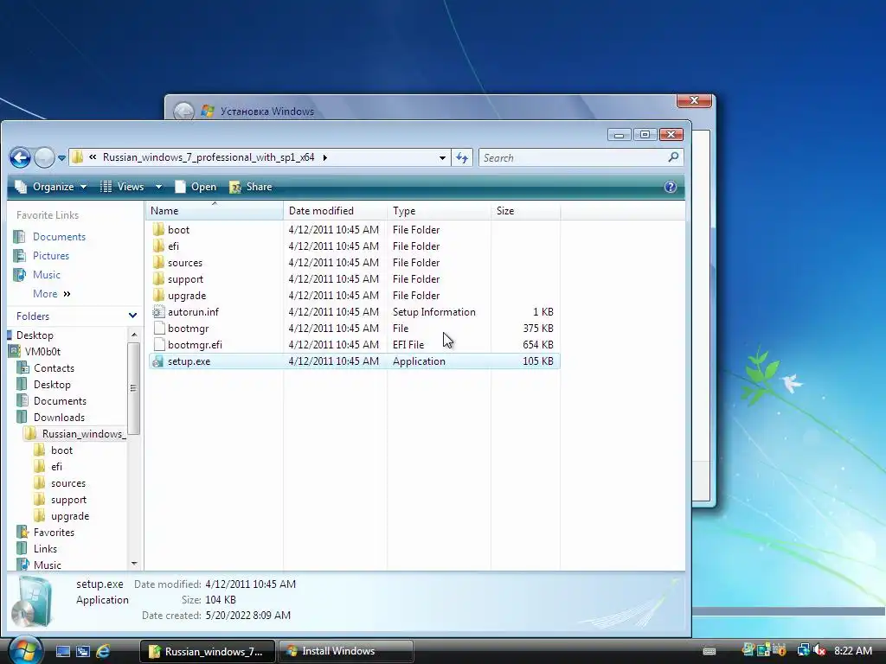The image size is (886, 664).
Task: Expand path arrow after folder name in address bar
Action: coord(325,157)
